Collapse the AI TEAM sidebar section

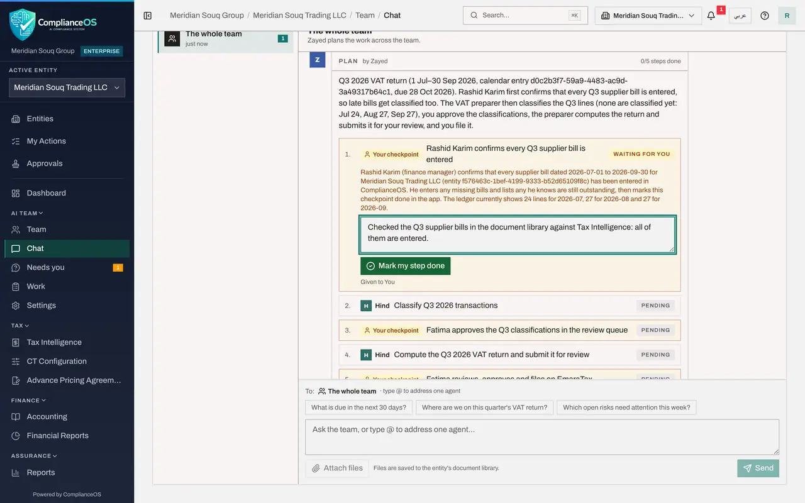[27, 213]
